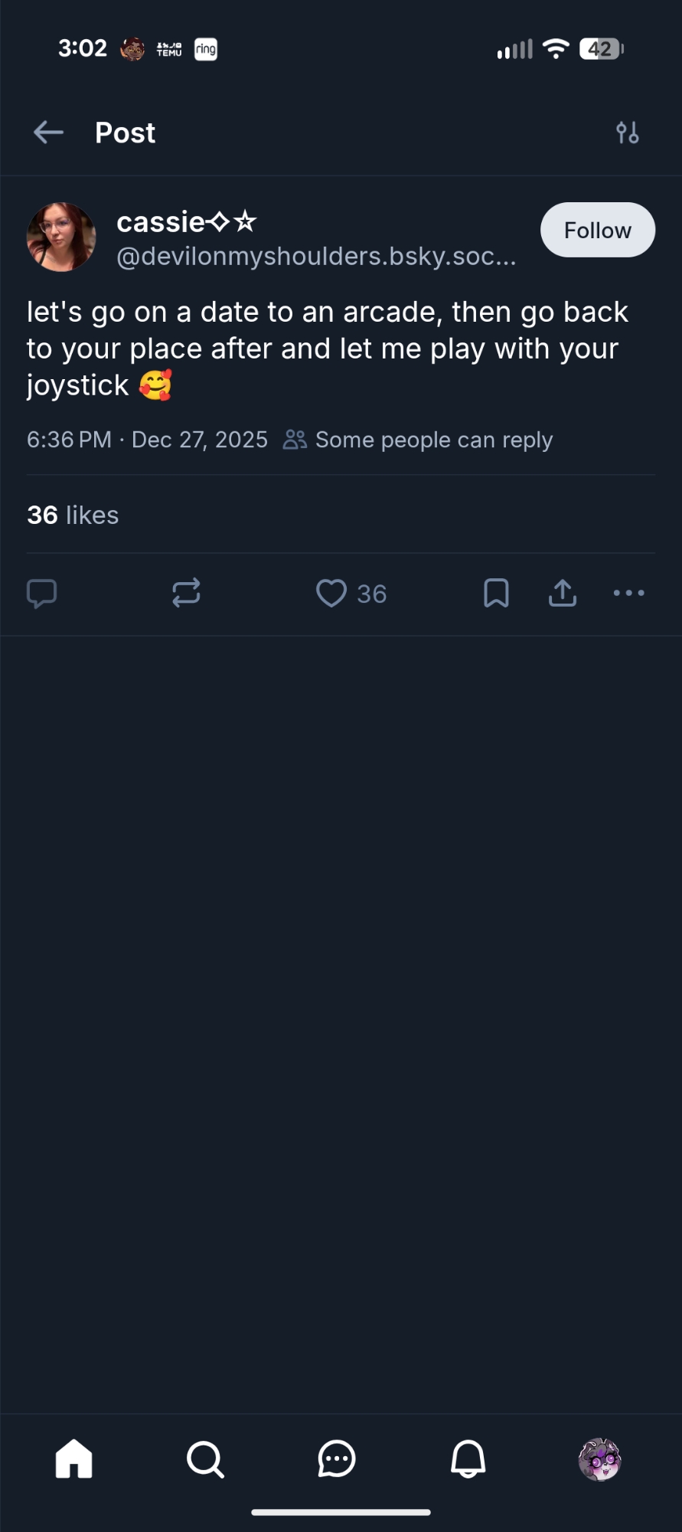
Task: Tap the back arrow icon
Action: (x=48, y=133)
